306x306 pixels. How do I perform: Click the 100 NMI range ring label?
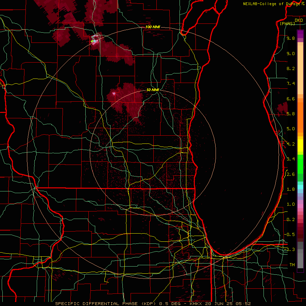pyautogui.click(x=153, y=27)
